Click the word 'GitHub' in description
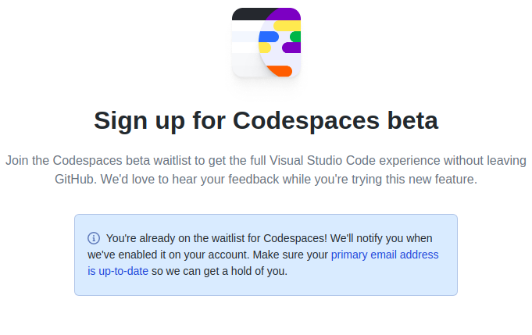The height and width of the screenshot is (335, 532). pyautogui.click(x=74, y=179)
